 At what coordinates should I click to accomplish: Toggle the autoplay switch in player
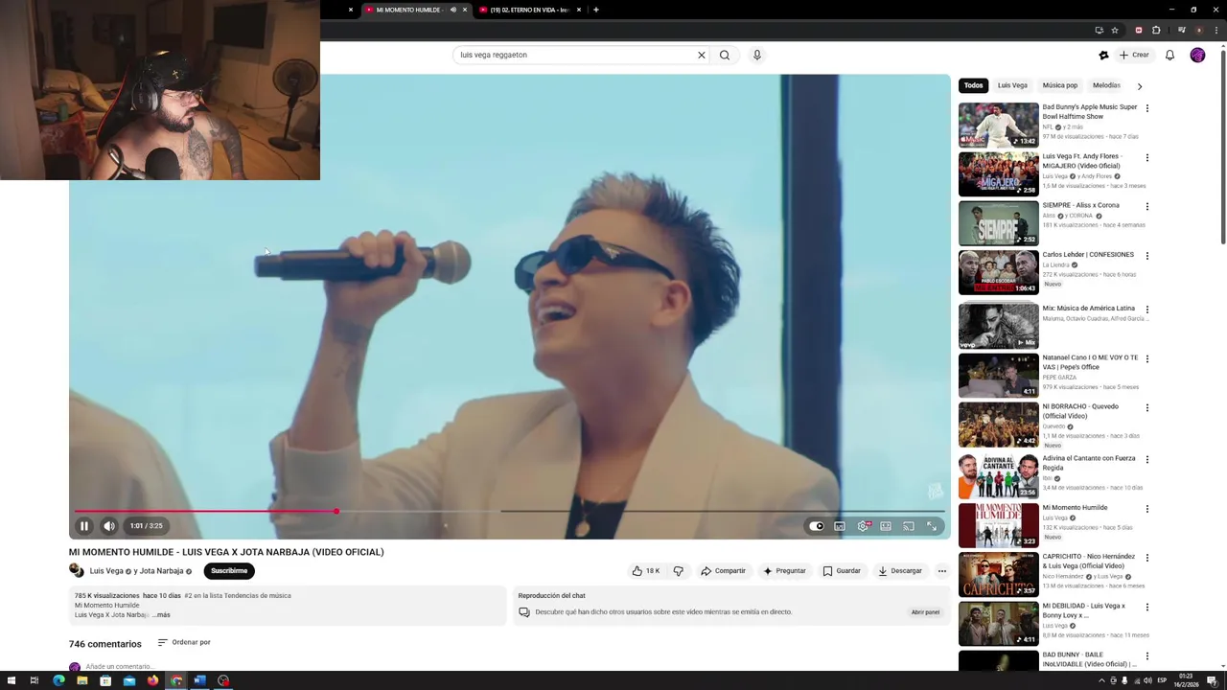(816, 526)
